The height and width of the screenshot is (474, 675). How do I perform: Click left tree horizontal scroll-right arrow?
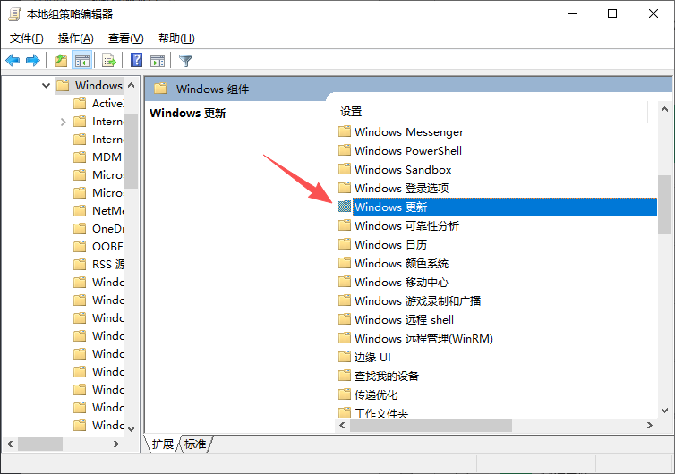tap(116, 444)
